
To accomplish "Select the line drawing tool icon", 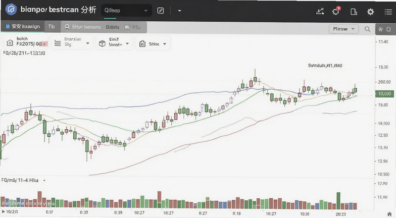I will pos(320,11).
